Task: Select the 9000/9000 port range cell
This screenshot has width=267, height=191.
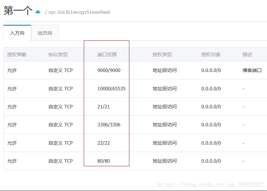Action: [x=109, y=70]
